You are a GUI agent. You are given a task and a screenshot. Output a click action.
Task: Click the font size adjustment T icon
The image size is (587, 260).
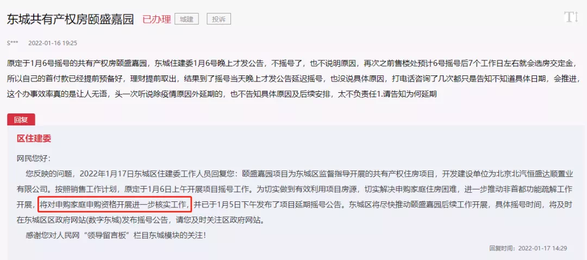point(571,17)
